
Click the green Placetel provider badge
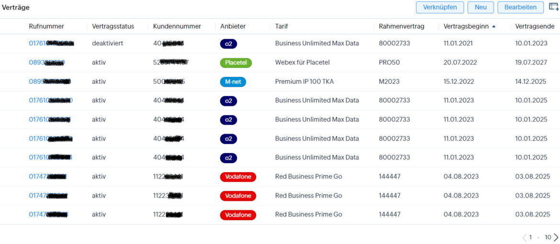click(x=235, y=63)
